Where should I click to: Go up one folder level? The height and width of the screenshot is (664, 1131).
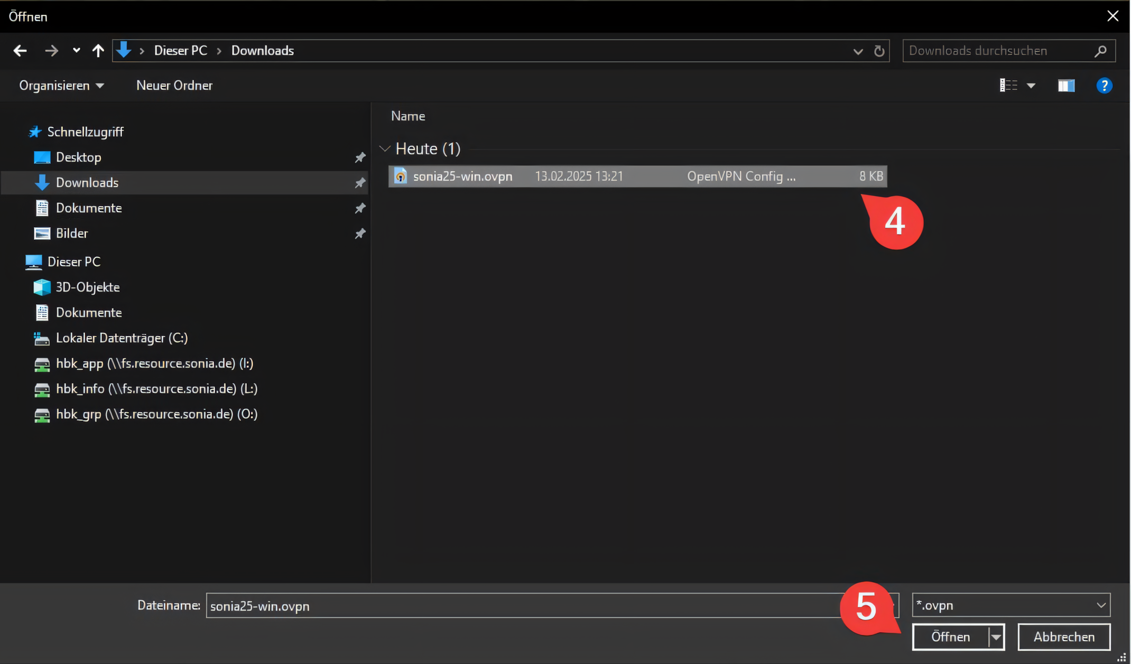pos(98,51)
